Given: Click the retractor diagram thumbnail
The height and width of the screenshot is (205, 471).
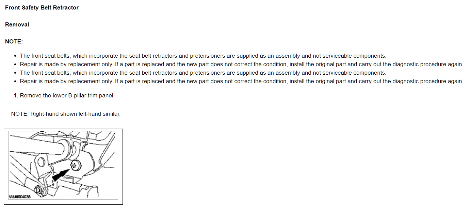Looking at the screenshot, I should [x=63, y=166].
